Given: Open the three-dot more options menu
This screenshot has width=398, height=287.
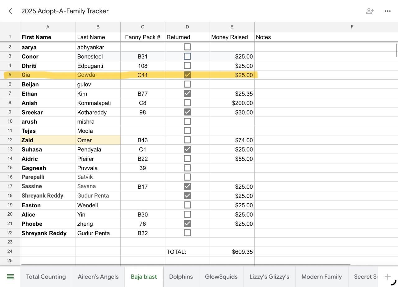Looking at the screenshot, I should 387,11.
